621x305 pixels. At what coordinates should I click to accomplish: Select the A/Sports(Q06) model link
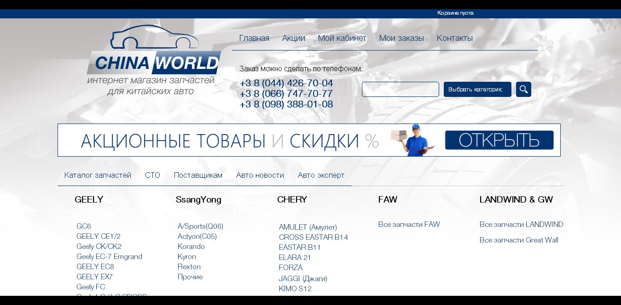[x=200, y=226]
